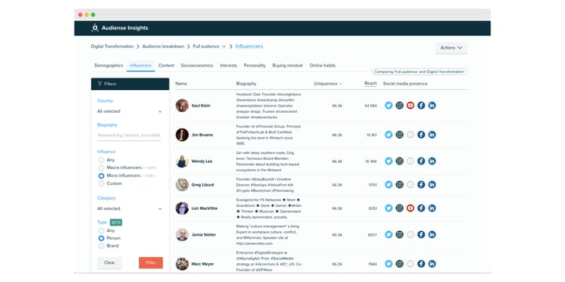
Task: Go to Digital Transformation breadcrumb
Action: (x=112, y=46)
